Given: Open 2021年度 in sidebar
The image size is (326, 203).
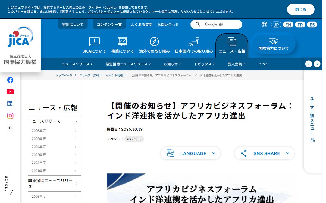Looking at the screenshot, I should click(55, 171).
